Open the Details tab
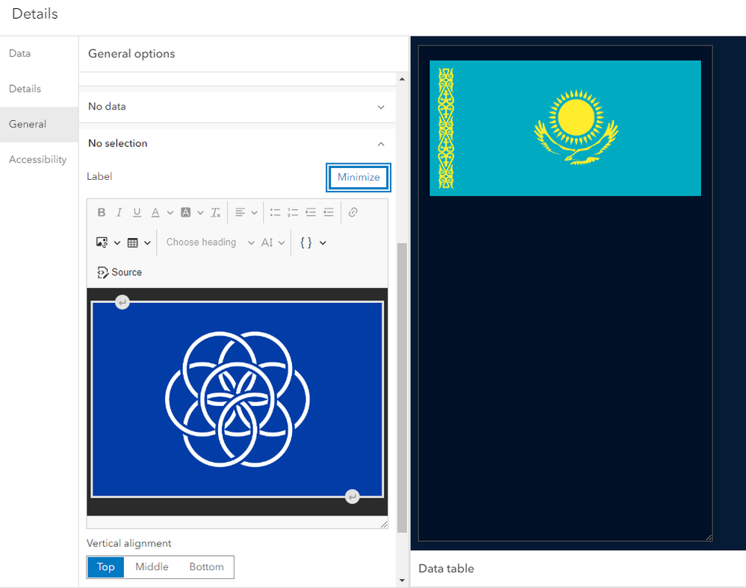Viewport: 746px width, 588px height. pyautogui.click(x=39, y=89)
